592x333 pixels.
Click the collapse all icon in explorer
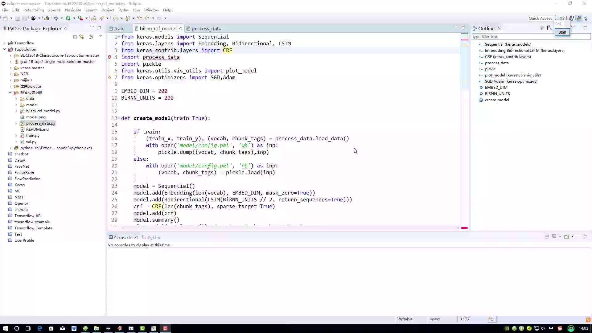click(75, 37)
